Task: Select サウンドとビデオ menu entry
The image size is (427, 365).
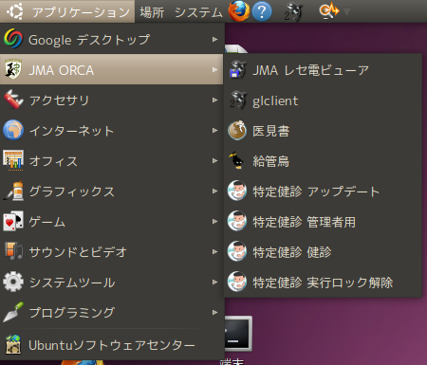Action: [x=112, y=251]
